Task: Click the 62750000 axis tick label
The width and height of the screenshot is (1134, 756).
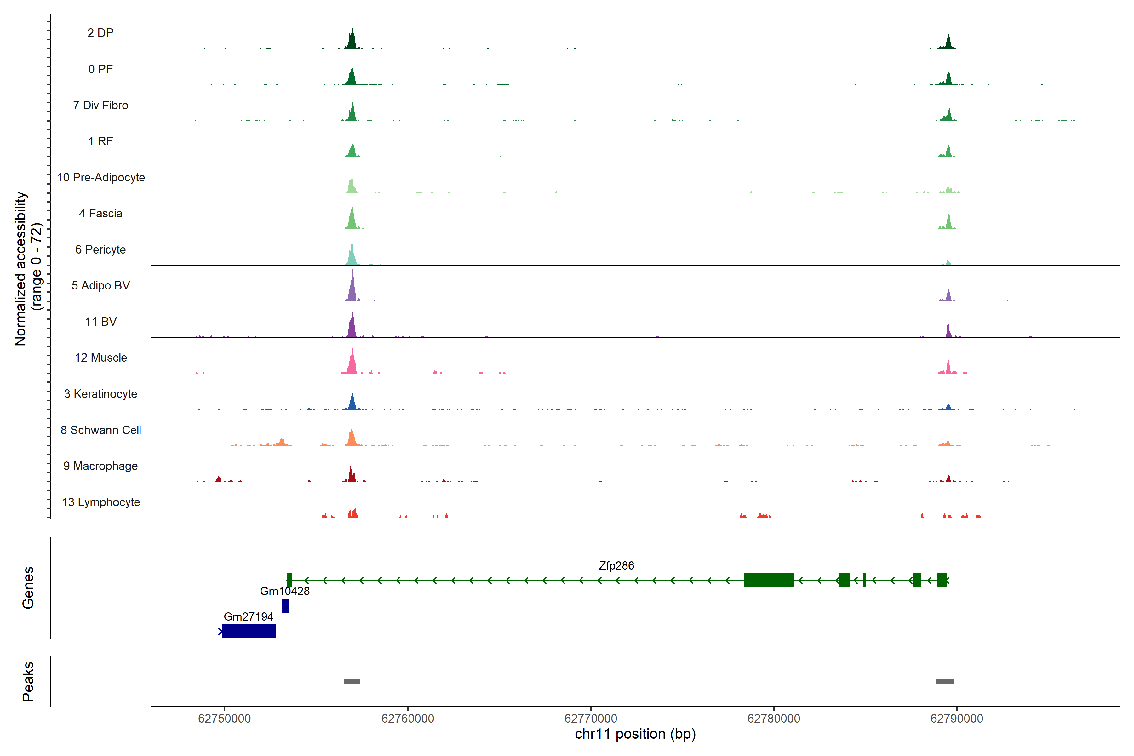Action: pos(224,719)
